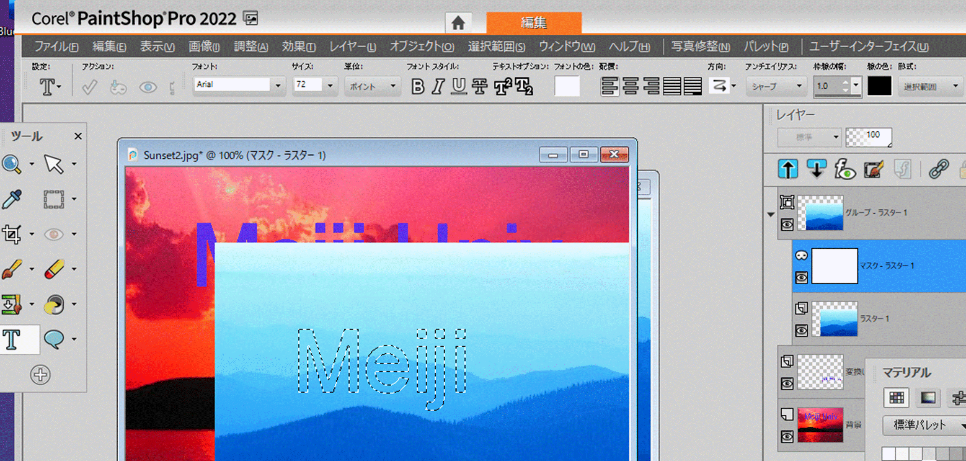Pick the Paint Brush tool

click(12, 269)
